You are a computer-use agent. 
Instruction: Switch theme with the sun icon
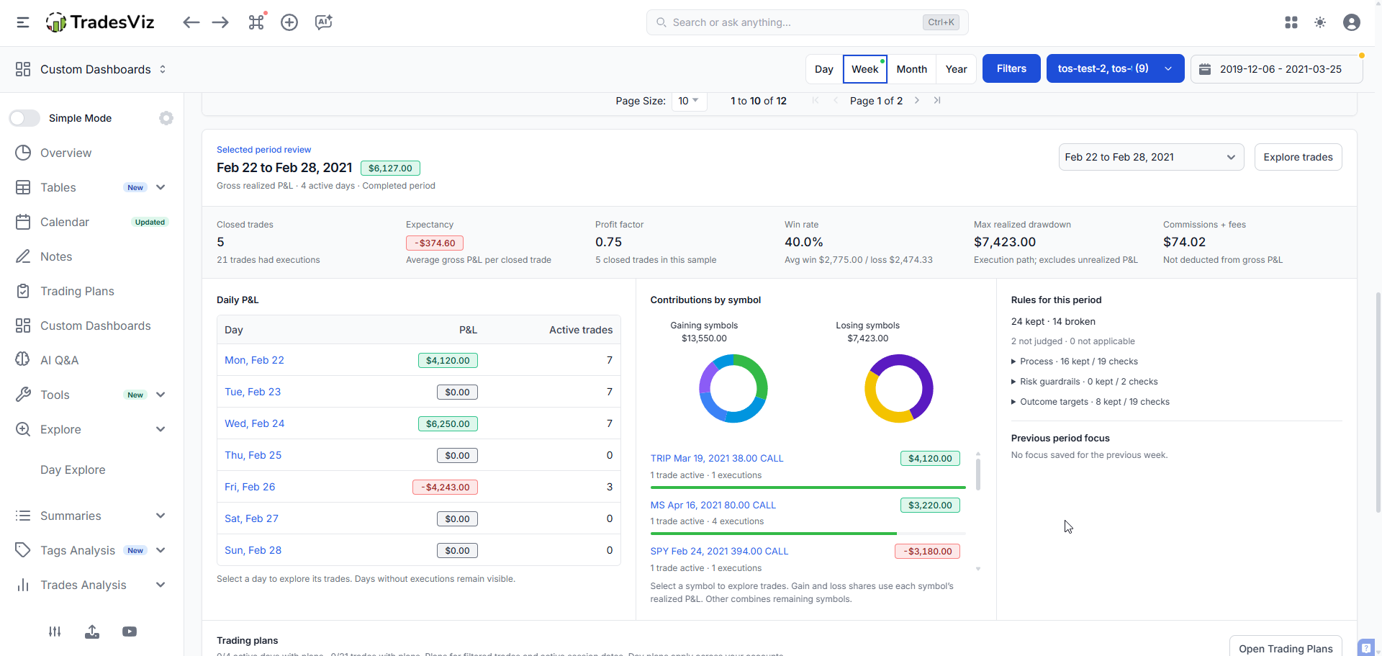1320,22
